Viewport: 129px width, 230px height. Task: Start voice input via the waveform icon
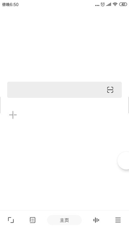96,220
